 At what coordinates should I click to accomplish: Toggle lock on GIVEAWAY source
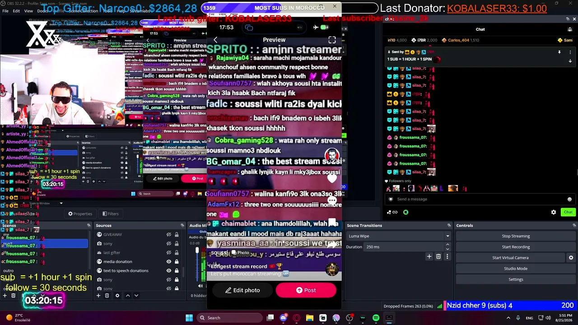[177, 235]
